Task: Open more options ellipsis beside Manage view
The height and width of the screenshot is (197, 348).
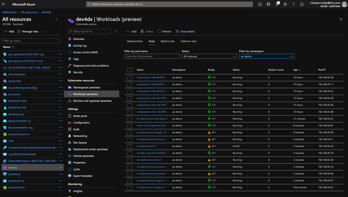Action: [x=47, y=31]
